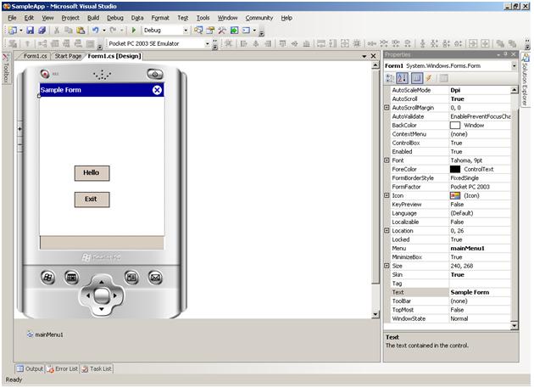Screen dimensions: 534x388
Task: Open Pocket PC 2003 SE Emulator dropdown
Action: pyautogui.click(x=207, y=43)
